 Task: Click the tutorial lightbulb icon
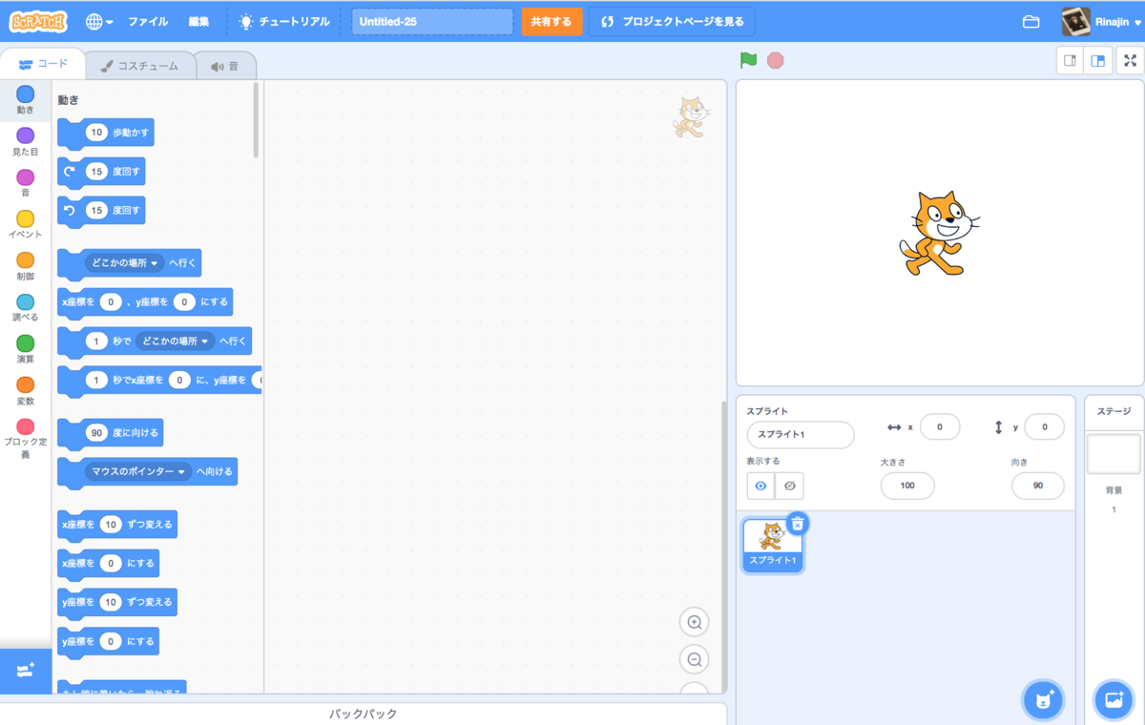246,21
